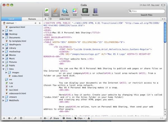Expand the bin folder
168x126 pixels.
(x=3, y=31)
